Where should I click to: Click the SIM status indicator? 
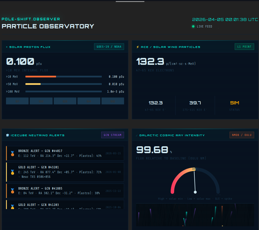234,103
